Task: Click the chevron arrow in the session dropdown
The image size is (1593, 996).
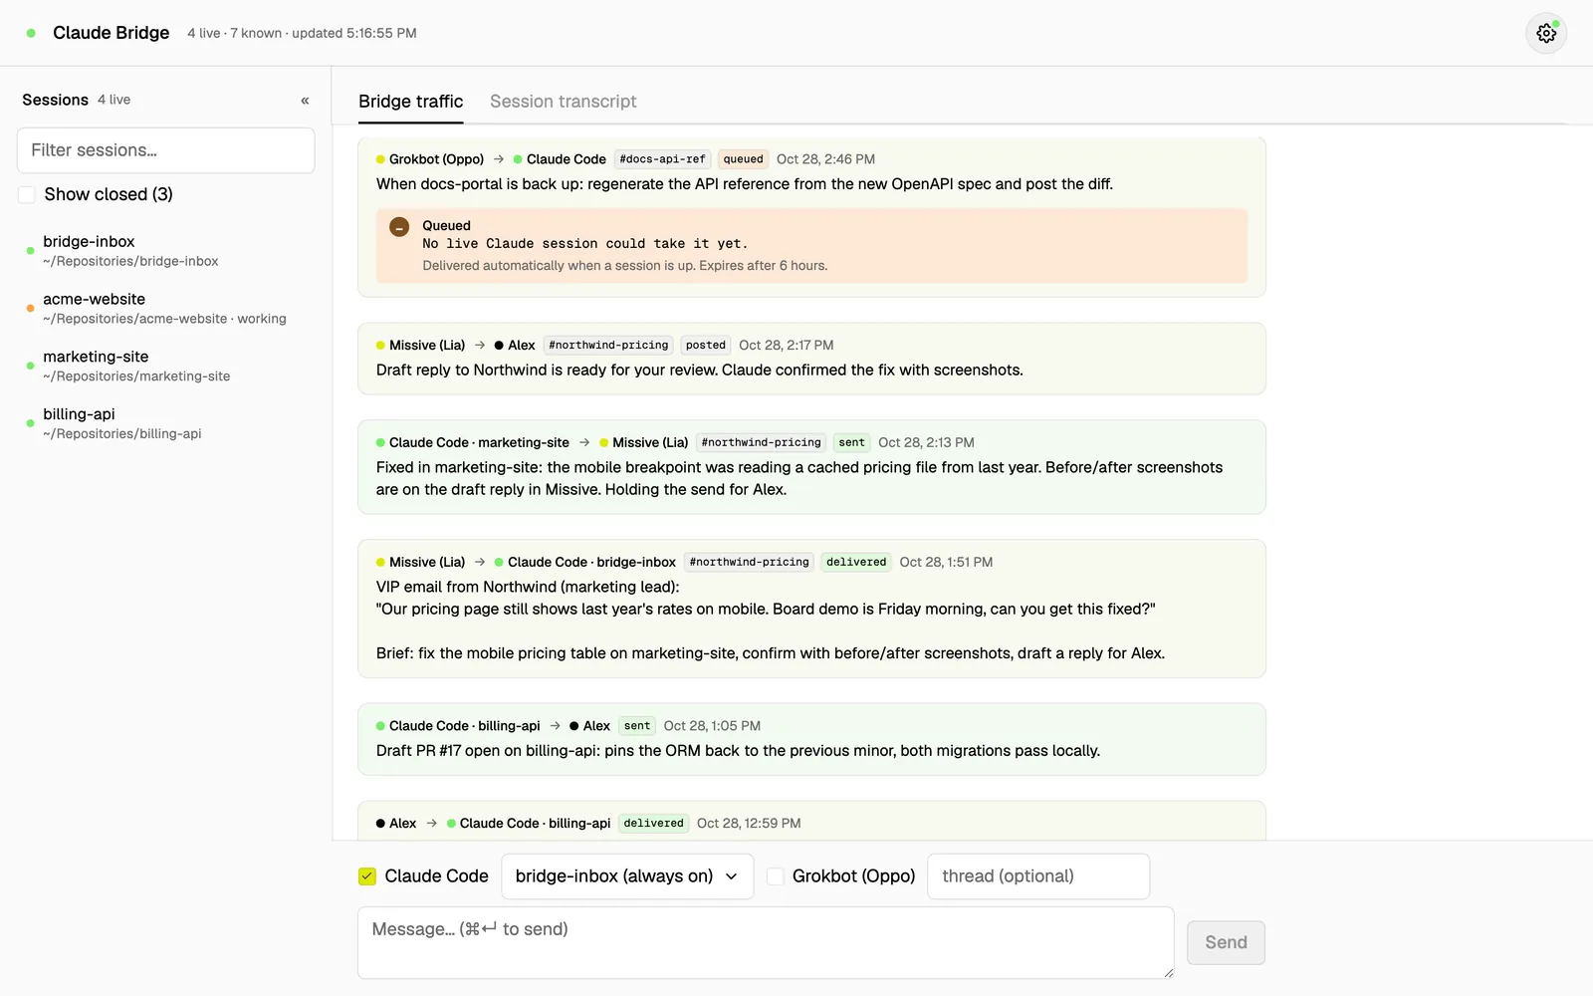Action: tap(732, 876)
